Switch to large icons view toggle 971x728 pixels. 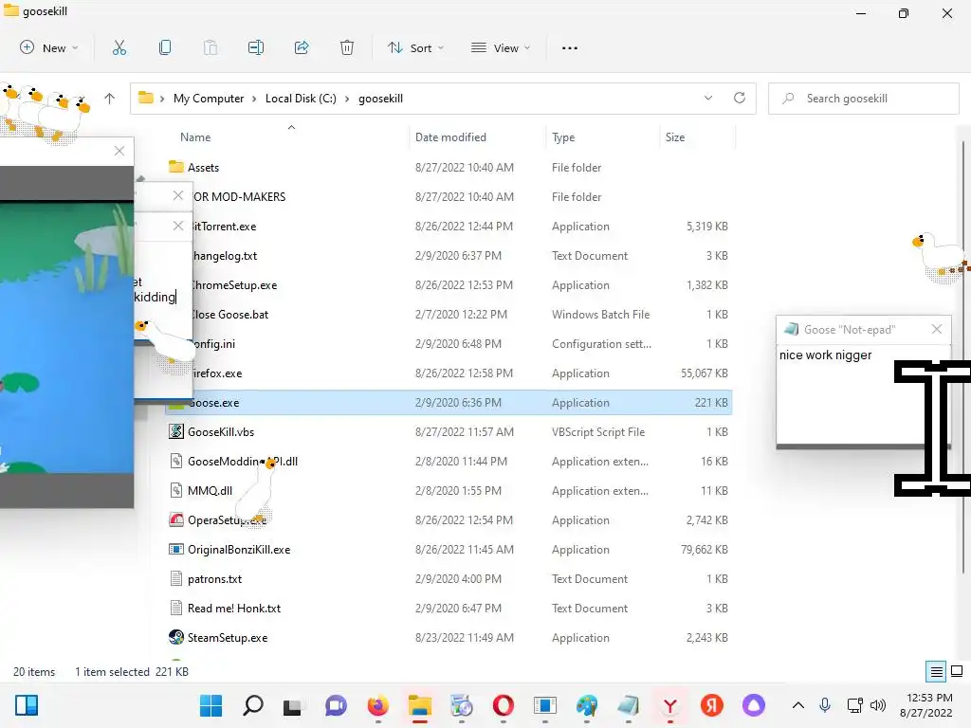pyautogui.click(x=957, y=671)
